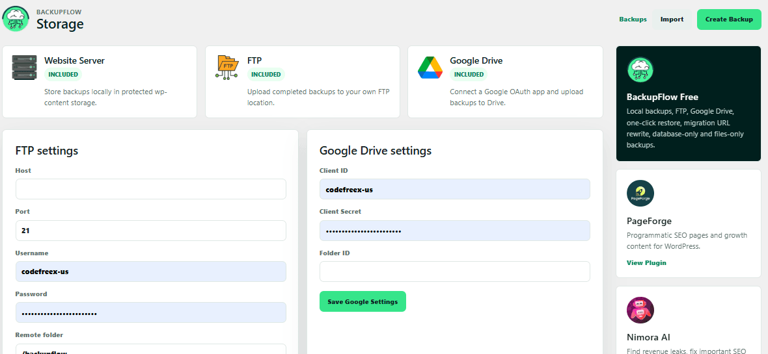Click the Website Server INCLUDED badge
768x354 pixels.
(x=63, y=74)
